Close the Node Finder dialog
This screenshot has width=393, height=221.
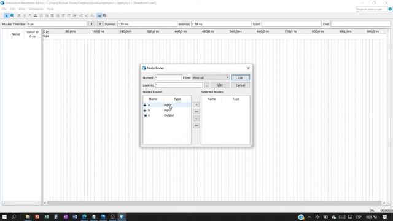248,68
